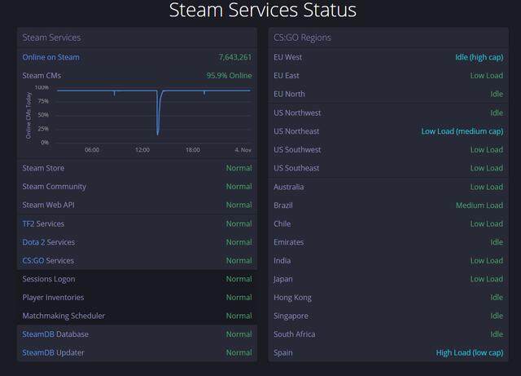Select the Steam Community row

click(137, 187)
